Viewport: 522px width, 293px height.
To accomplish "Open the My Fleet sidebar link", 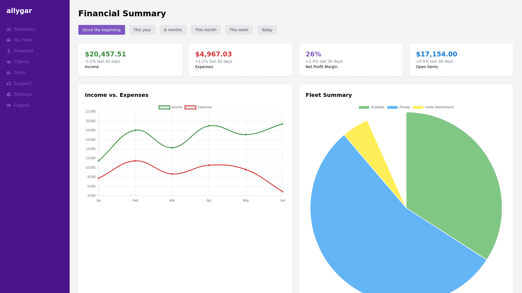I will point(23,40).
